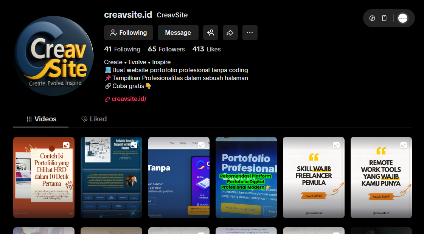View the 41 Following list
The width and height of the screenshot is (424, 234).
(122, 49)
